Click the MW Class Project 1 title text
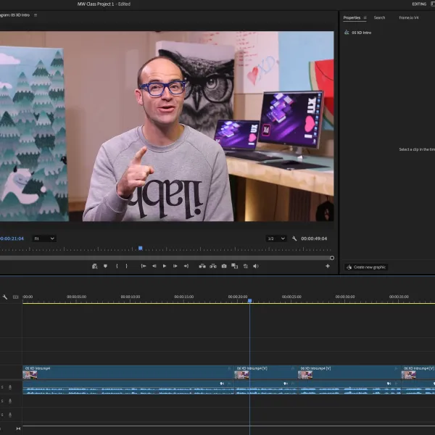Image resolution: width=435 pixels, height=435 pixels. coord(96,4)
